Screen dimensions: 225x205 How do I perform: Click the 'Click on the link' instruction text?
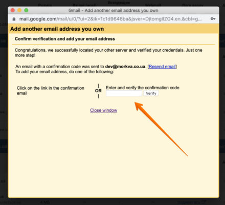[x=51, y=91]
